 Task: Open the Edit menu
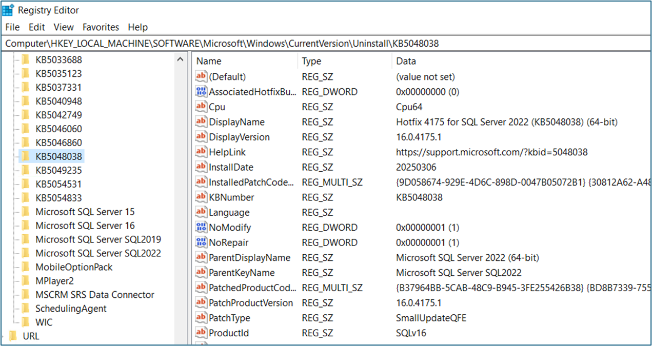(x=36, y=27)
